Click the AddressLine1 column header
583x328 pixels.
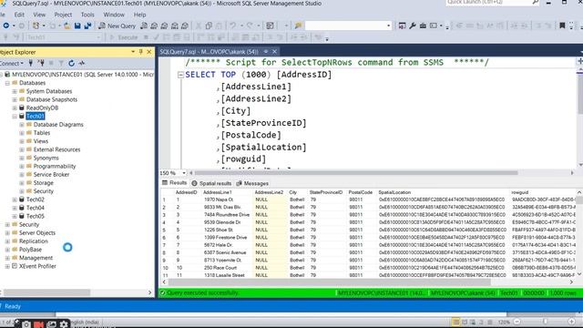(x=217, y=192)
